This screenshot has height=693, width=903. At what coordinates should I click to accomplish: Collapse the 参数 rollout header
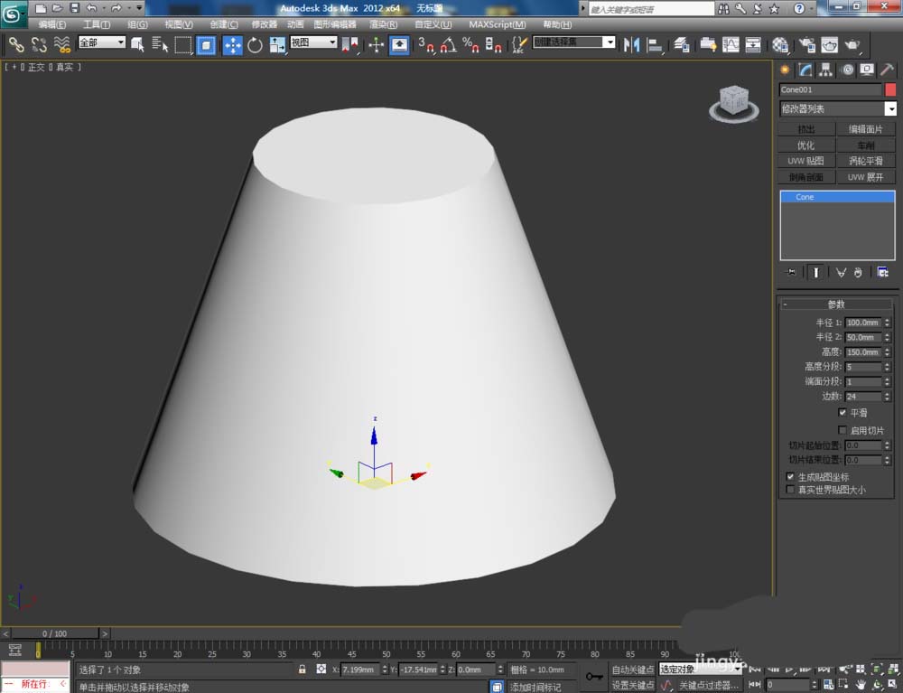835,304
